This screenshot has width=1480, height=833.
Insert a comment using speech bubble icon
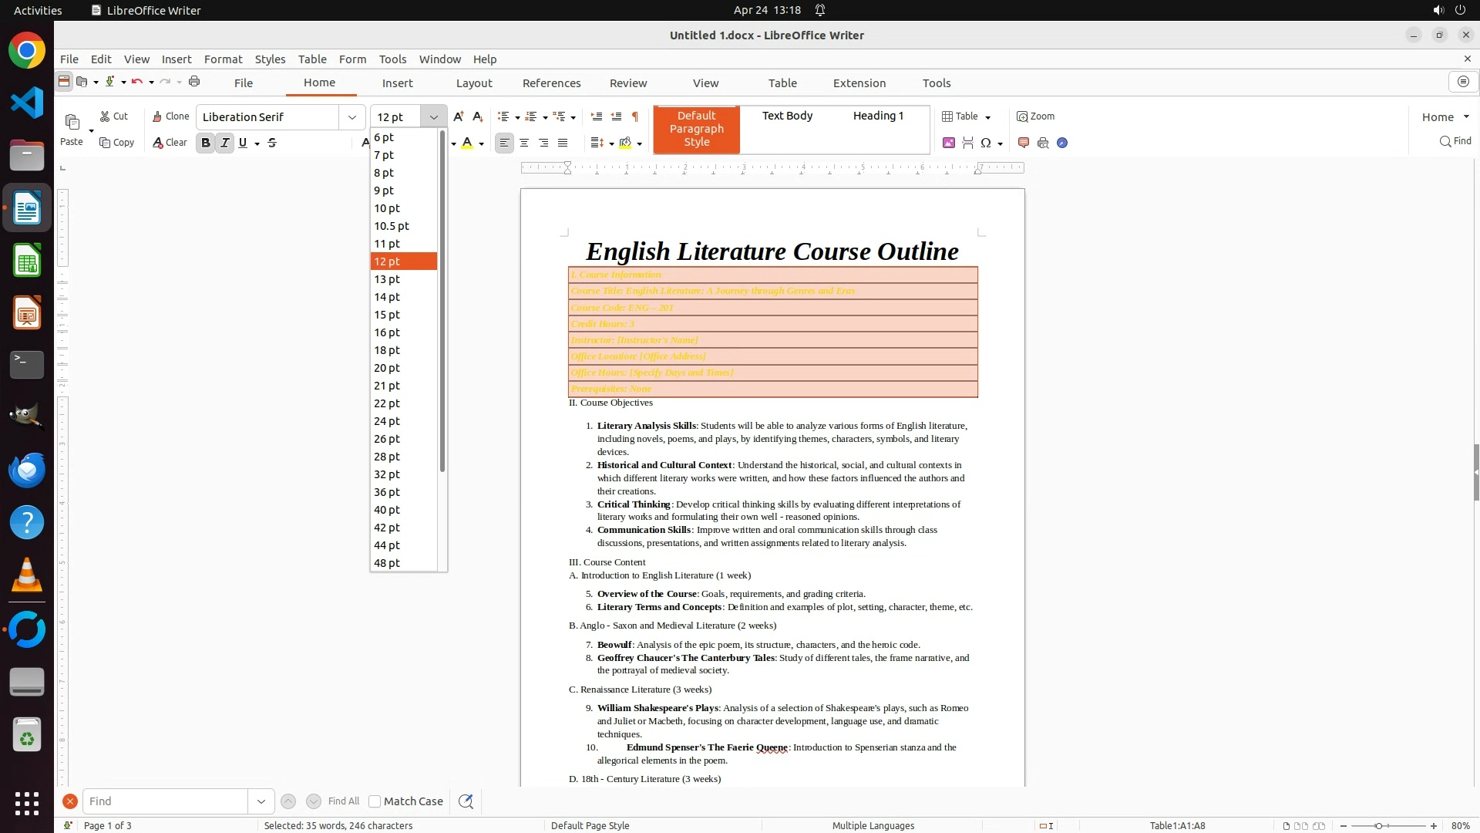tap(1024, 143)
